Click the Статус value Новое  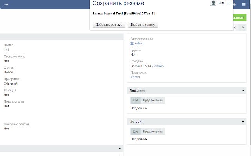tap(8, 72)
